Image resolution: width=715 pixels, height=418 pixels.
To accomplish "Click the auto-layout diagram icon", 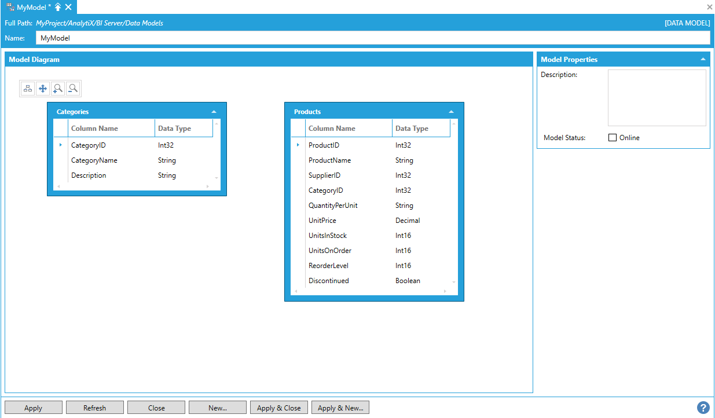I will (x=28, y=89).
